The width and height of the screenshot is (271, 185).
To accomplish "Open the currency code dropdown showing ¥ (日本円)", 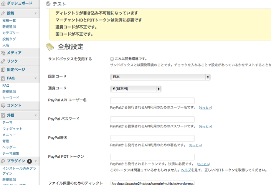I will [x=135, y=89].
